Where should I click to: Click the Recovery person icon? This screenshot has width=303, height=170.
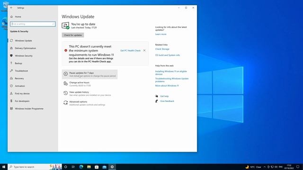(x=11, y=78)
